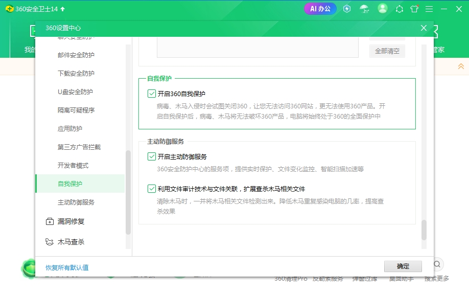Open 漏洞修复 settings category

tap(71, 221)
